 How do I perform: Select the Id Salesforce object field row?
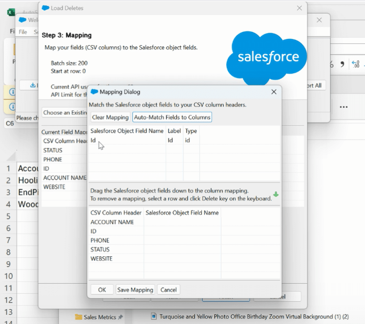pyautogui.click(x=127, y=140)
